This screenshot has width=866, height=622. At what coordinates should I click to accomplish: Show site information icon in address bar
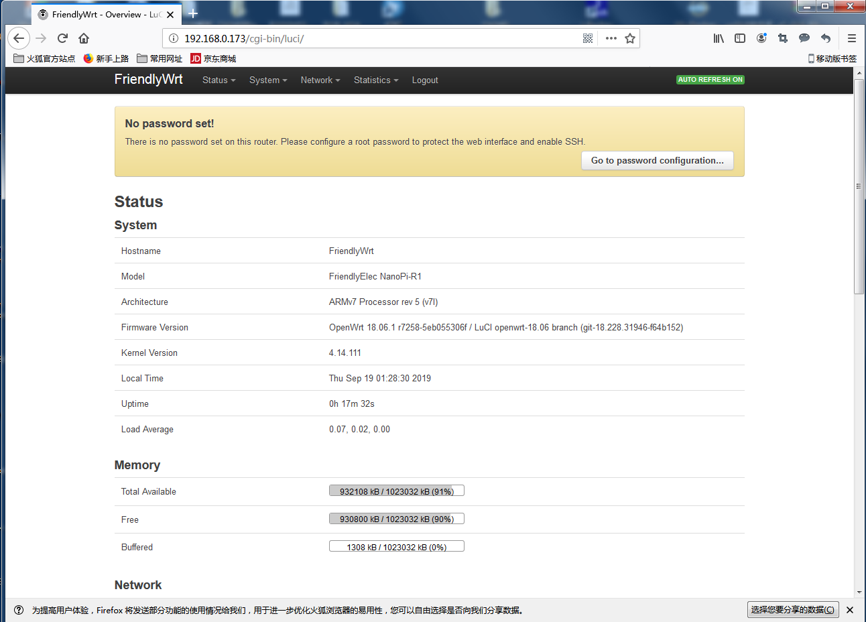pyautogui.click(x=174, y=38)
